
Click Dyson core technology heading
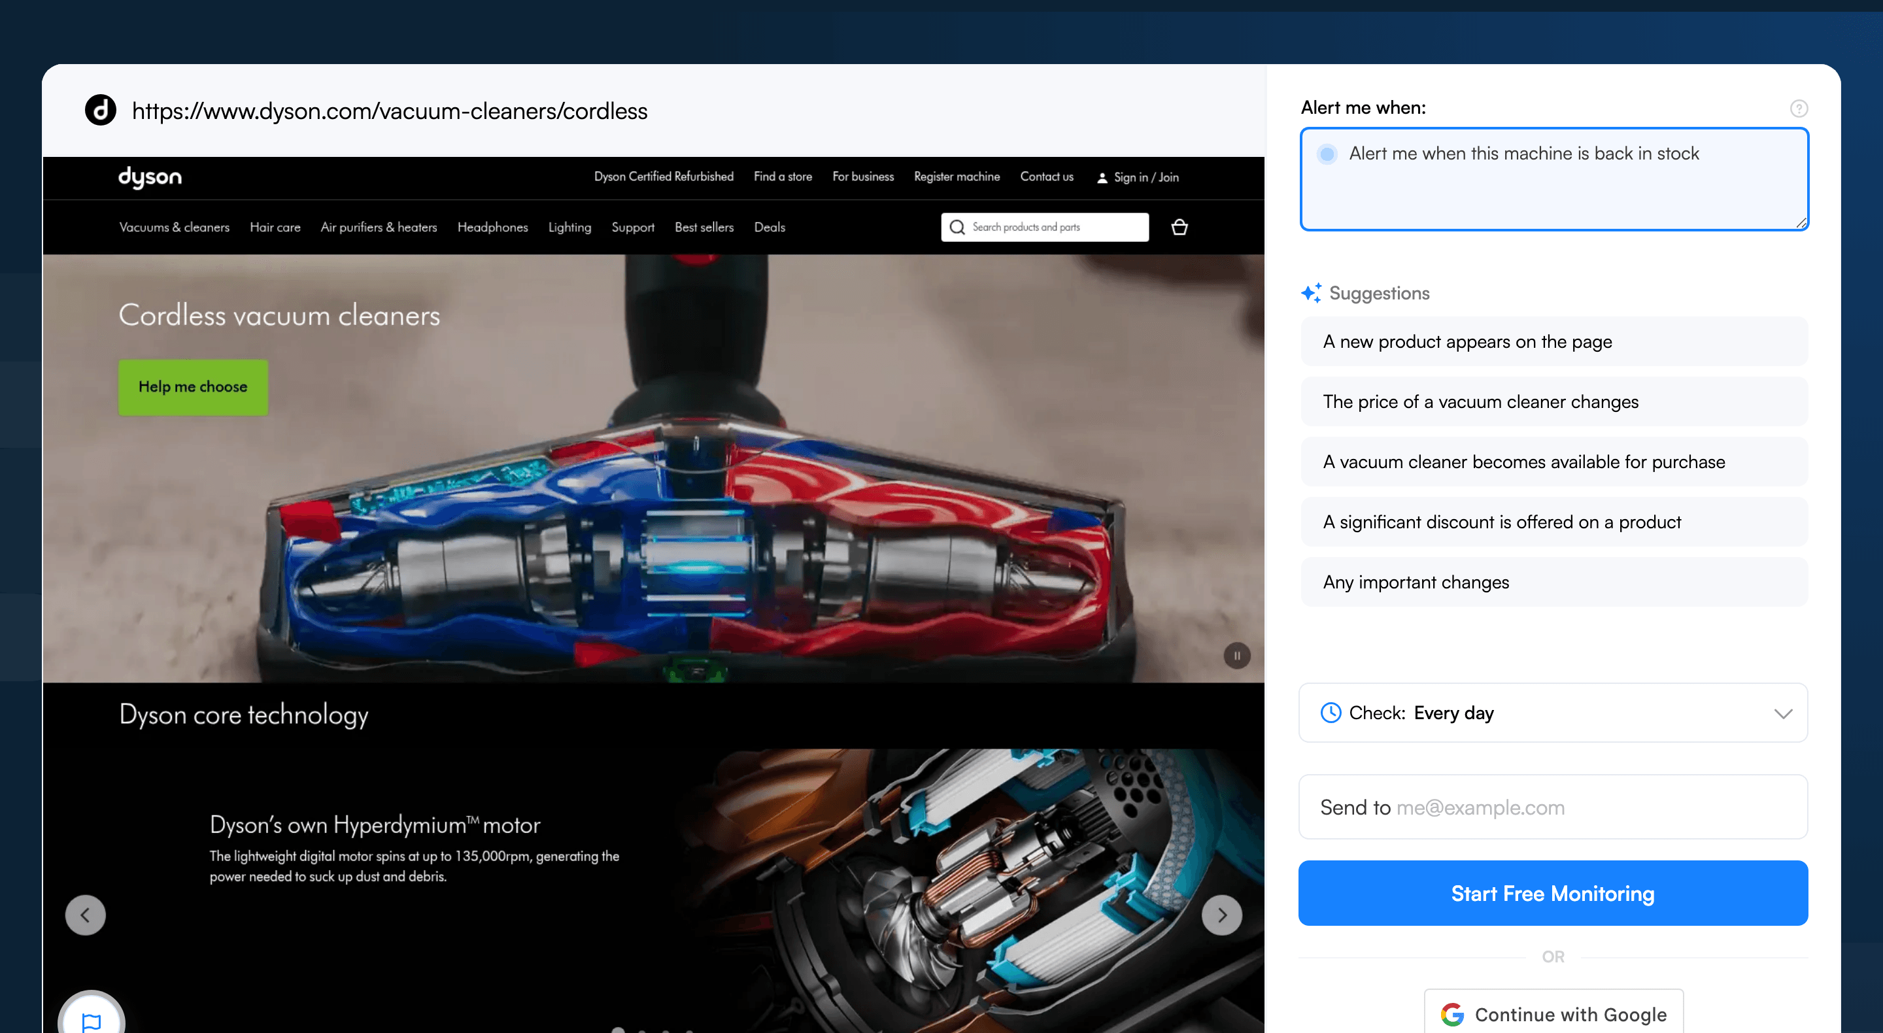pyautogui.click(x=243, y=715)
